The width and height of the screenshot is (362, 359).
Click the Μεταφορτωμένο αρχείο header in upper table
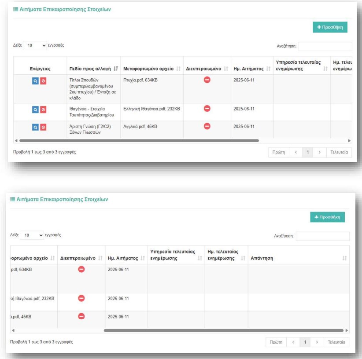click(148, 68)
